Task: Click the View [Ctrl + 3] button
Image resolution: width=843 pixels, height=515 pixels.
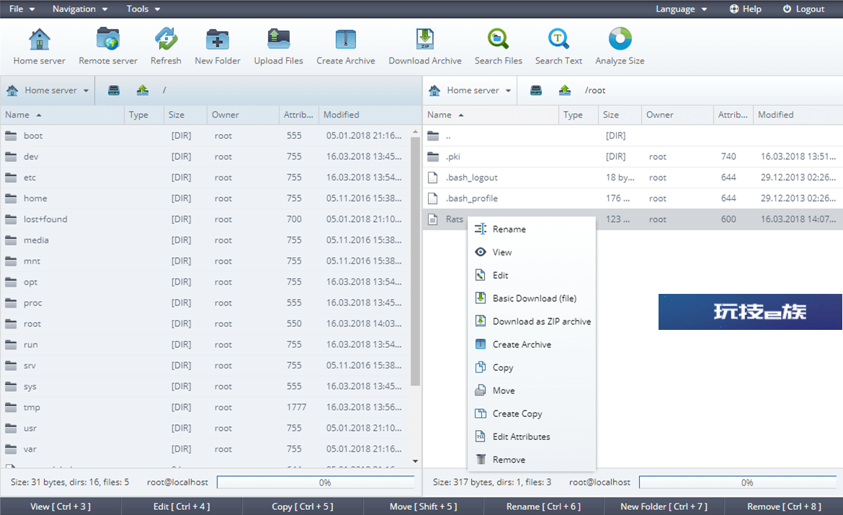Action: tap(61, 506)
